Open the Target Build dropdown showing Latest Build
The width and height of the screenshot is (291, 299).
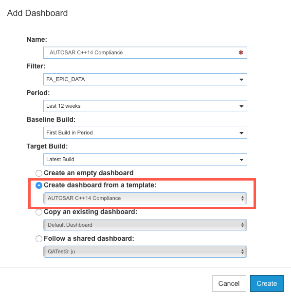point(145,159)
